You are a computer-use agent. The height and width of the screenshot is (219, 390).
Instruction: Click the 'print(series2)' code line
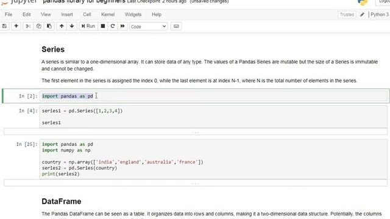(61, 174)
